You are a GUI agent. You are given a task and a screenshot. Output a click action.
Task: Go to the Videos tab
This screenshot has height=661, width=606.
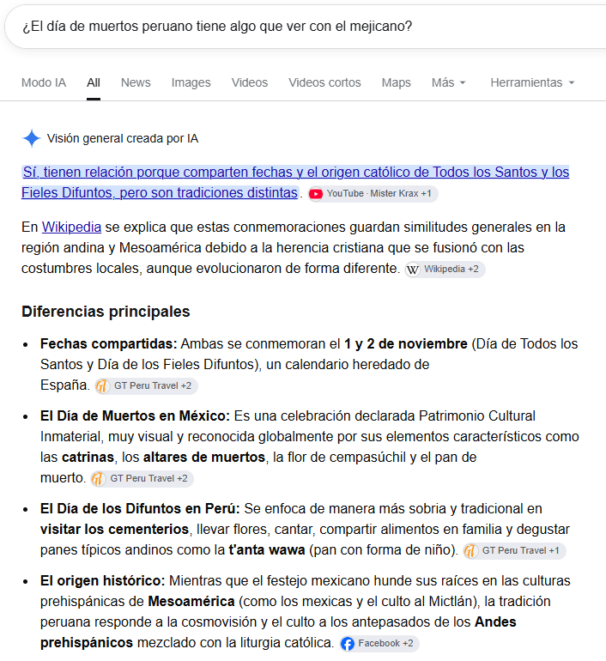click(x=250, y=82)
